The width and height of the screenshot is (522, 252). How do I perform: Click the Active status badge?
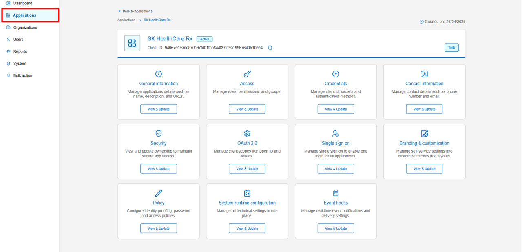[x=204, y=39]
